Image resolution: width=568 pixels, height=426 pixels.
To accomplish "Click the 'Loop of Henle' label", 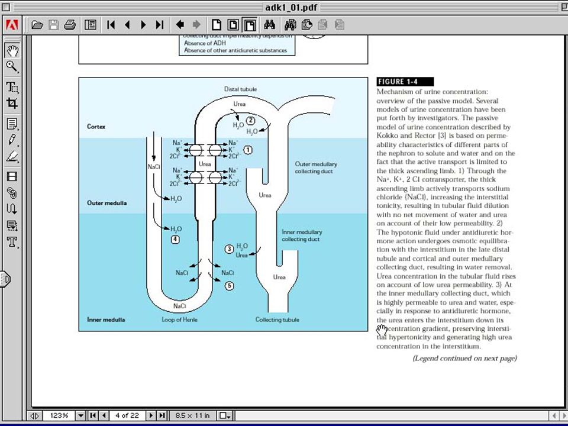I will click(180, 319).
